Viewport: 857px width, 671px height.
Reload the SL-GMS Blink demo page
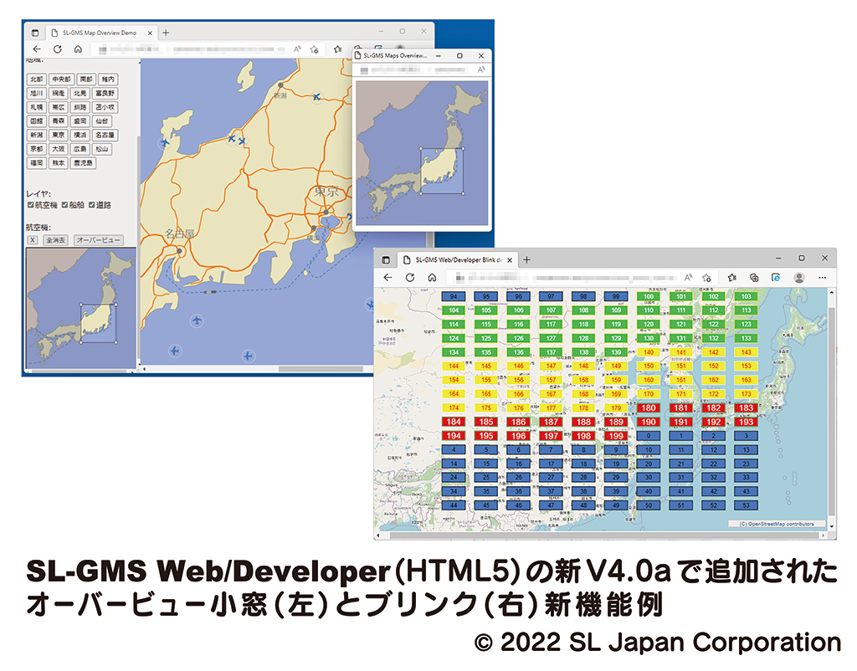coord(410,278)
